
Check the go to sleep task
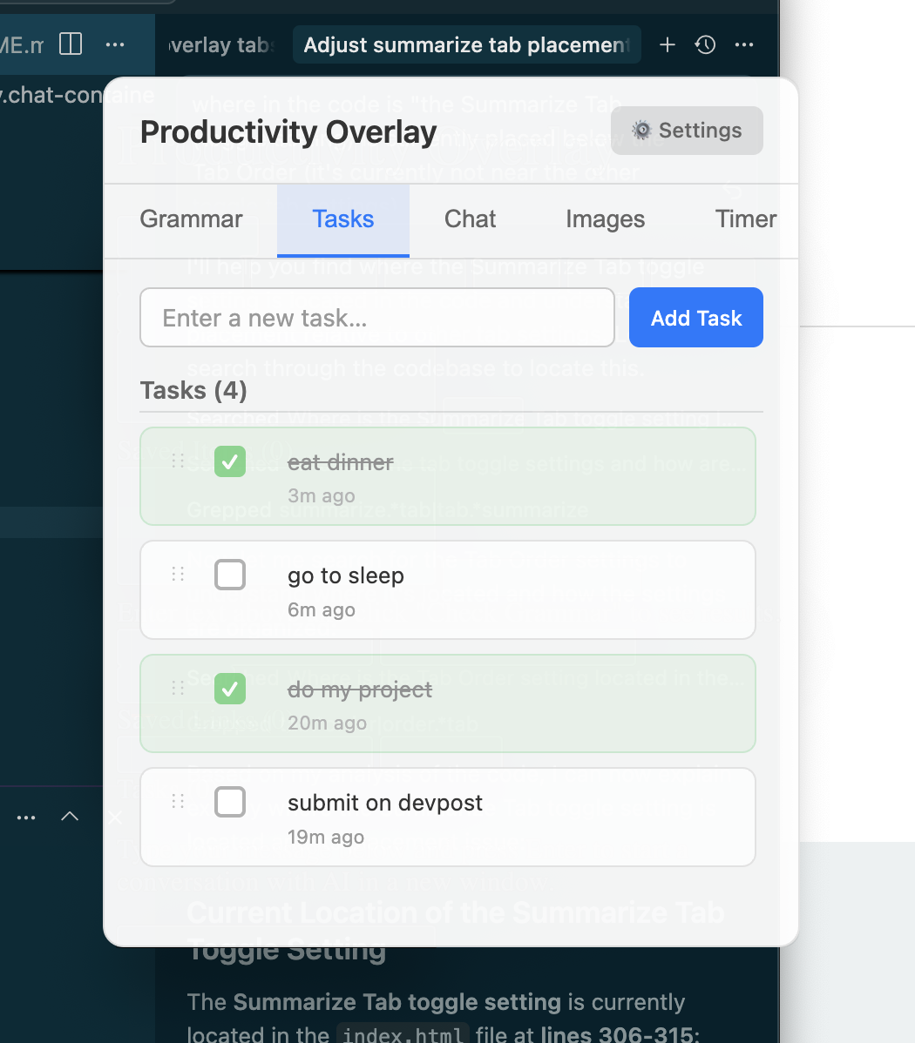click(230, 575)
